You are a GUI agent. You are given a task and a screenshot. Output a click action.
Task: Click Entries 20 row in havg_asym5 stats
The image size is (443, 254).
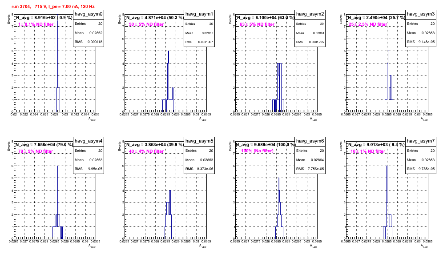click(x=199, y=151)
